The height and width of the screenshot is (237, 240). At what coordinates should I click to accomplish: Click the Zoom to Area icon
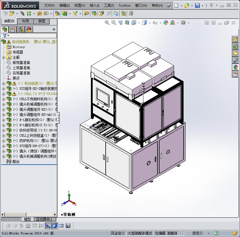113,23
